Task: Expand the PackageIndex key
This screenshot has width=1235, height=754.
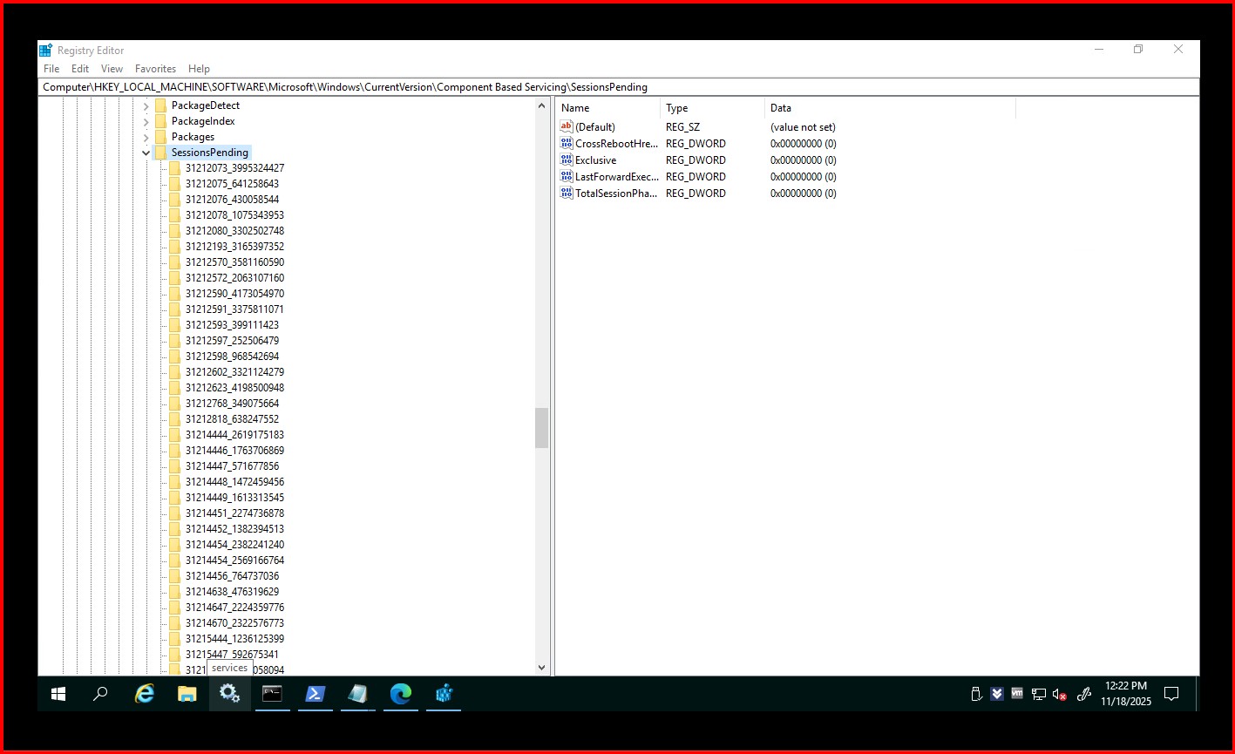Action: pos(146,121)
